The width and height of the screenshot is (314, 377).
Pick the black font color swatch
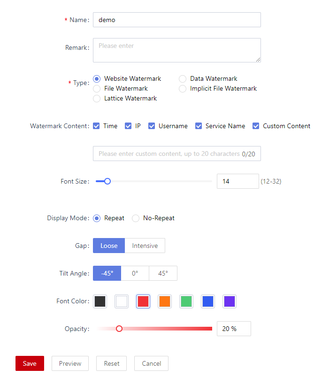(x=100, y=301)
